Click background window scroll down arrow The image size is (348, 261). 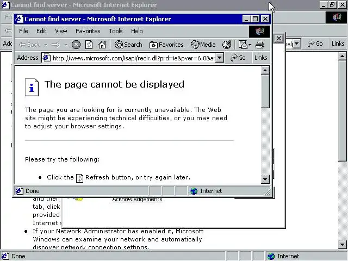pos(342,244)
